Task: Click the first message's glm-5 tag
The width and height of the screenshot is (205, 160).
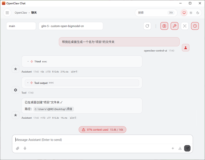Action: click(x=74, y=72)
